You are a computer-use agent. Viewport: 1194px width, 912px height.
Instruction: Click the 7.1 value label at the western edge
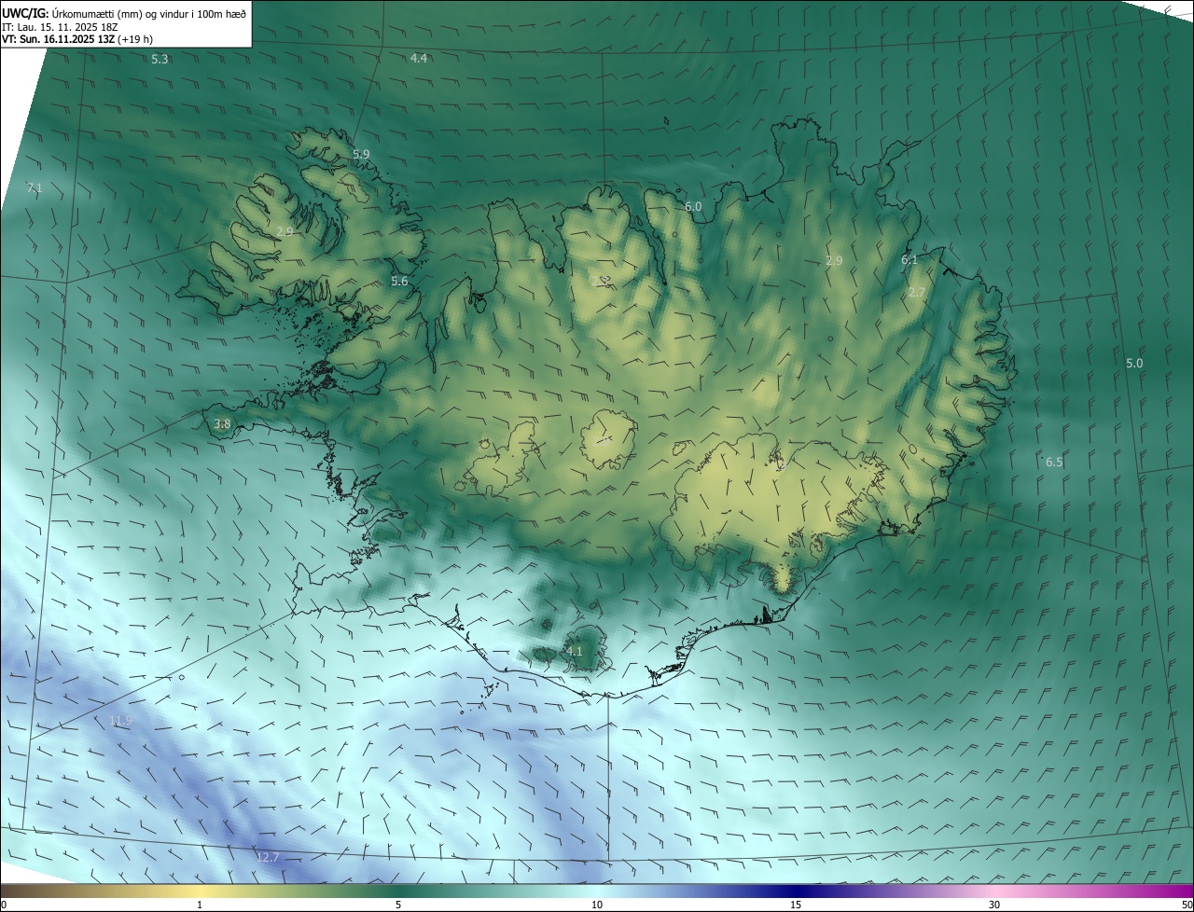pyautogui.click(x=35, y=188)
